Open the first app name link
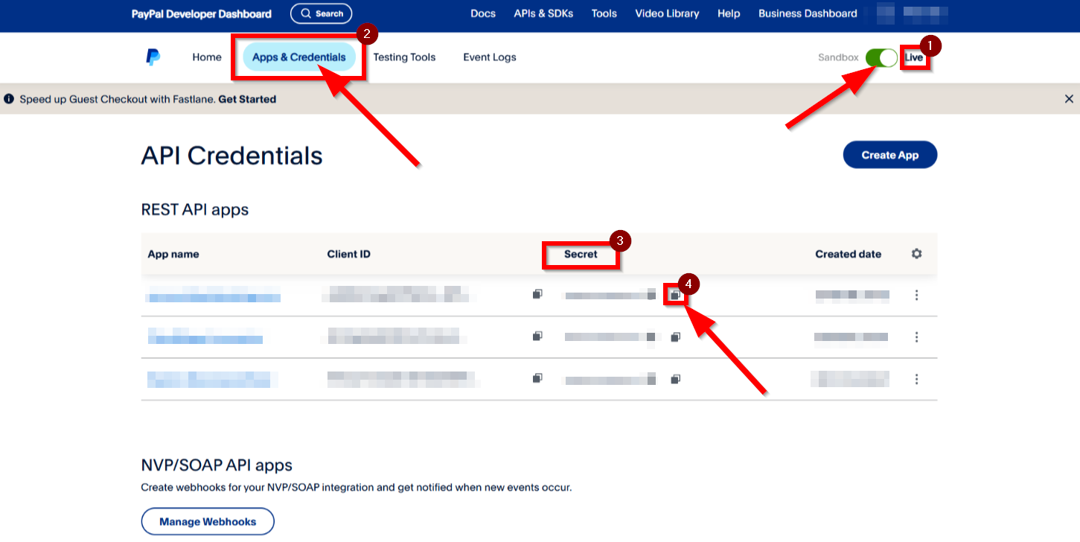 point(213,295)
